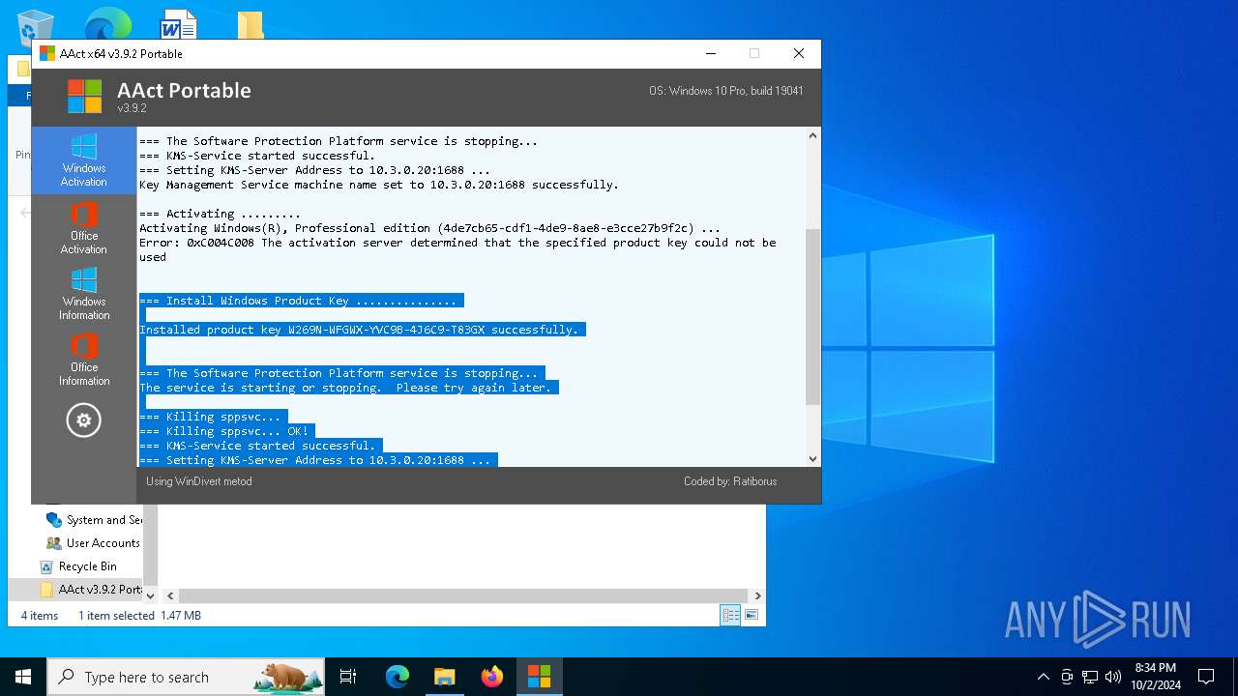The image size is (1238, 696).
Task: Click Explorer navigation pane down arrow
Action: pyautogui.click(x=151, y=596)
